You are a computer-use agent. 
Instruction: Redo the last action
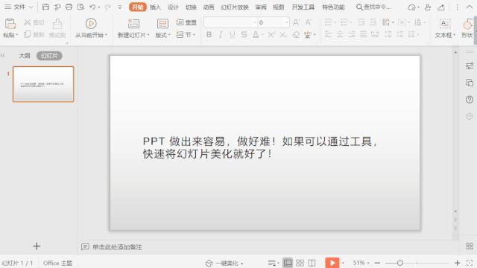107,7
